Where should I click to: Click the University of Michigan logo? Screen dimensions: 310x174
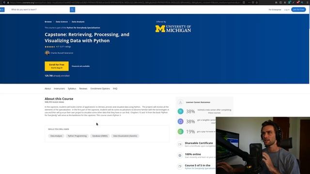pos(173,29)
